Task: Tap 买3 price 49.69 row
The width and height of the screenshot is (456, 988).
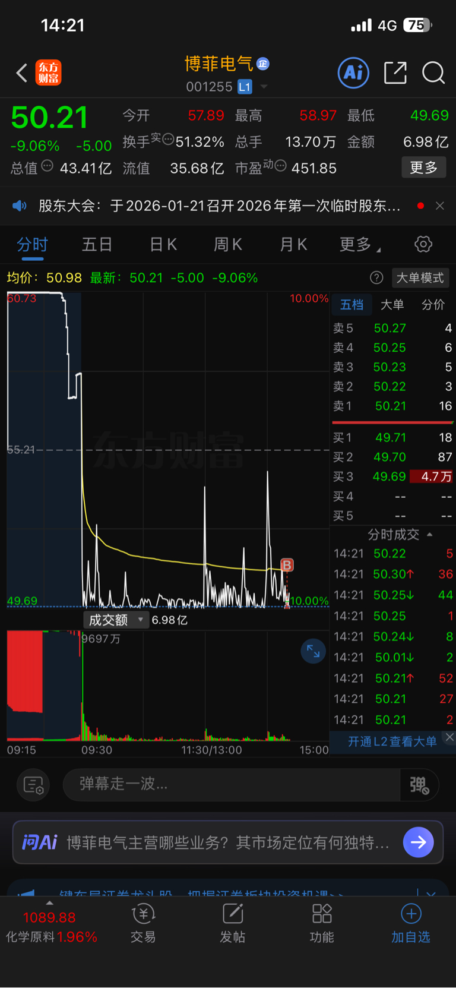Action: click(392, 476)
